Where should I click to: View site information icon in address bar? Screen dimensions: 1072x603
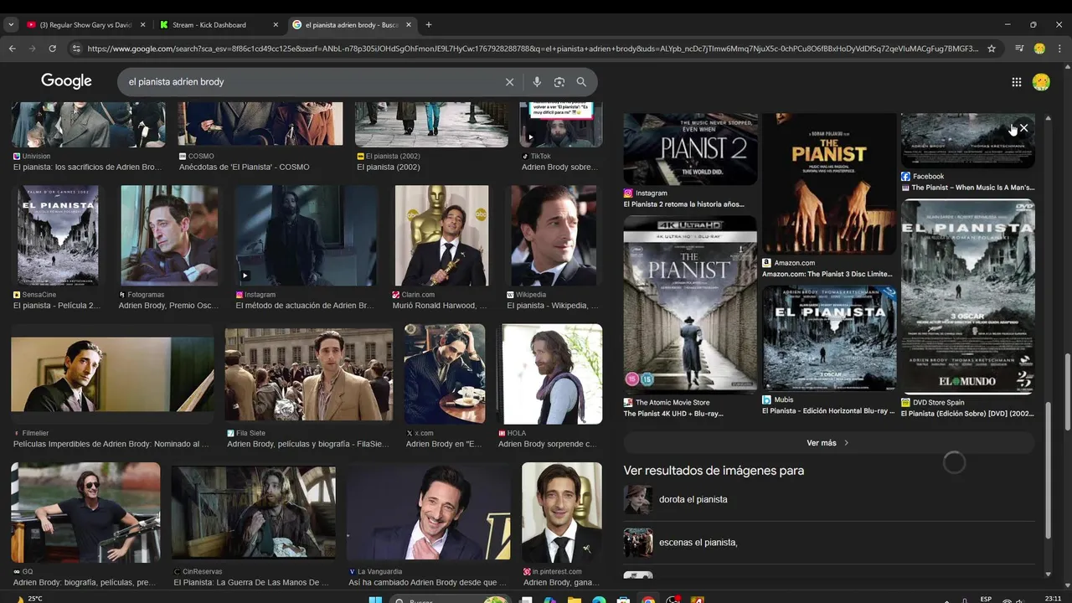coord(76,49)
